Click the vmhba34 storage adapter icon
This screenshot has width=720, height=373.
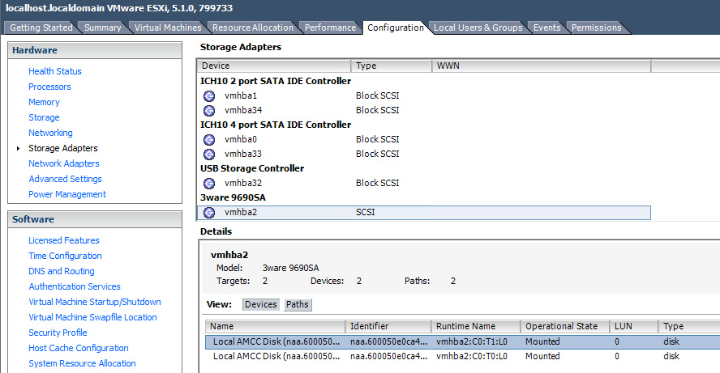pos(208,110)
